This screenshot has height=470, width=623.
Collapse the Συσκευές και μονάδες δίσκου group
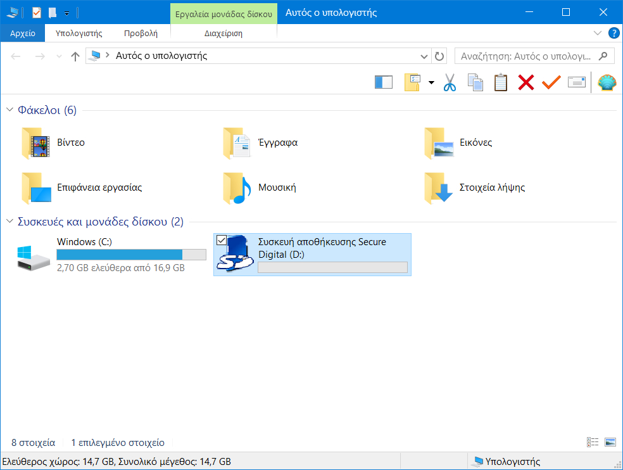pos(10,221)
